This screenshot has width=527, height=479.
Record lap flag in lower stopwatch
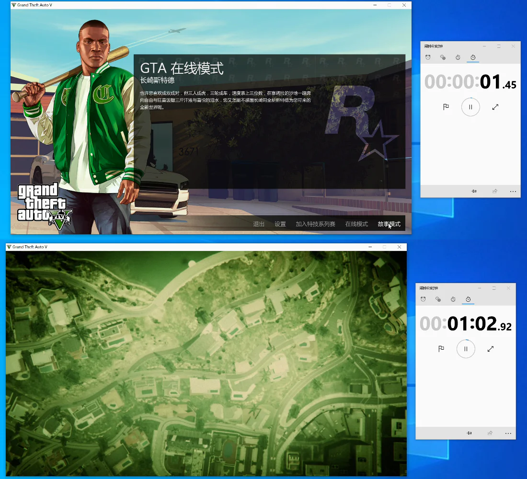(441, 349)
